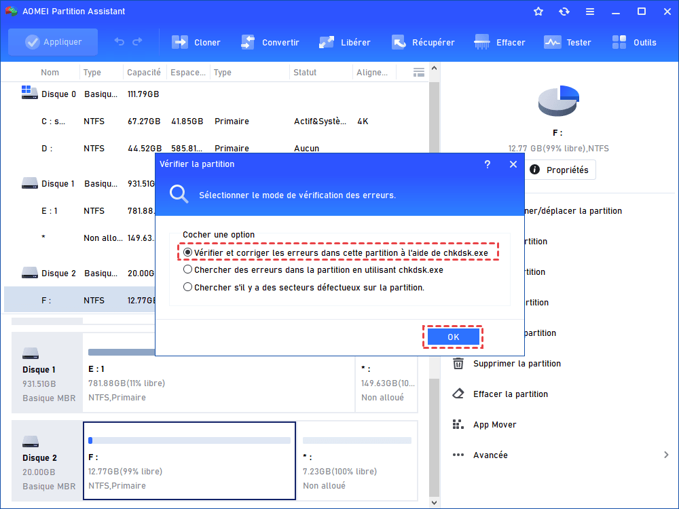Image resolution: width=679 pixels, height=509 pixels.
Task: Open App Mover from side panel
Action: click(x=494, y=425)
